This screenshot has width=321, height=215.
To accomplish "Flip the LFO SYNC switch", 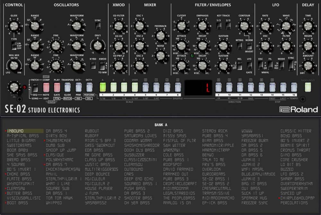I will click(x=291, y=65).
